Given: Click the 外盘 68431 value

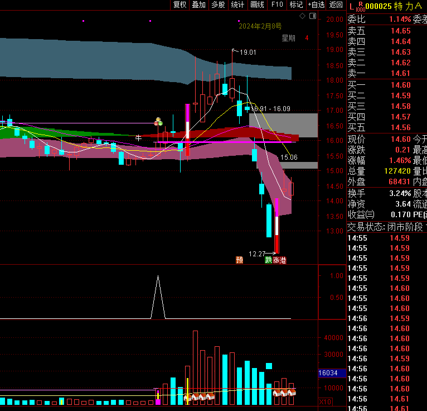Looking at the screenshot, I should click(399, 181).
